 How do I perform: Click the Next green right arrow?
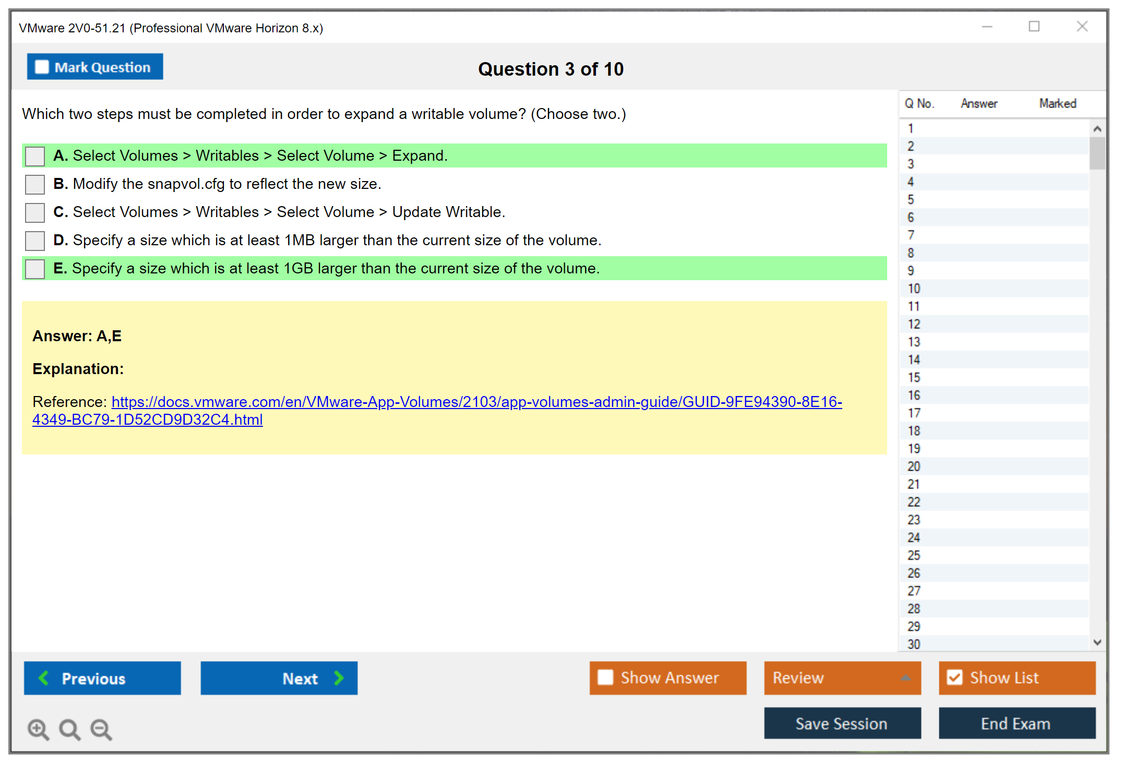(339, 678)
